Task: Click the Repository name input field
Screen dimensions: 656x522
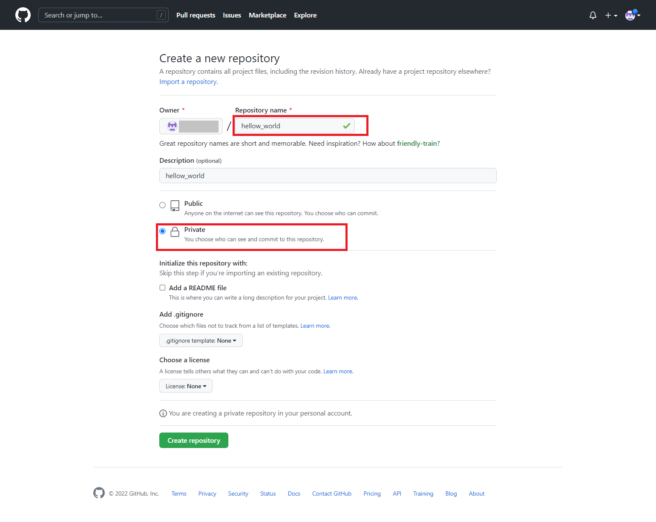Action: tap(290, 126)
